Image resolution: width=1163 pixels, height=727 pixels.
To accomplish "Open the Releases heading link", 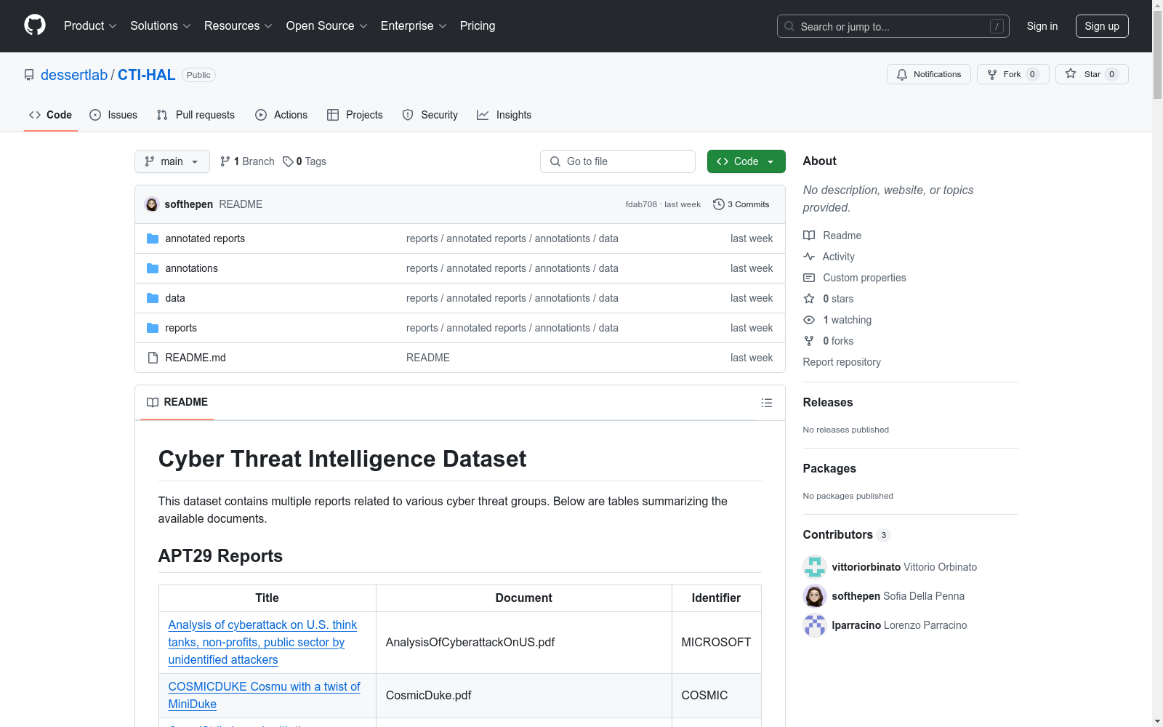I will coord(828,402).
